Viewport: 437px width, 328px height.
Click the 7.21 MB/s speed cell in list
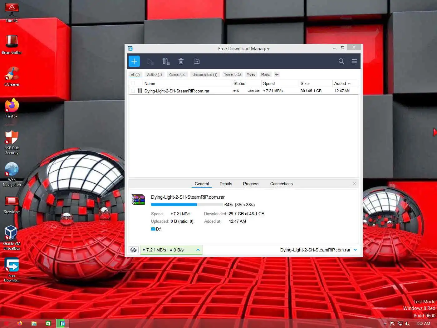point(273,91)
